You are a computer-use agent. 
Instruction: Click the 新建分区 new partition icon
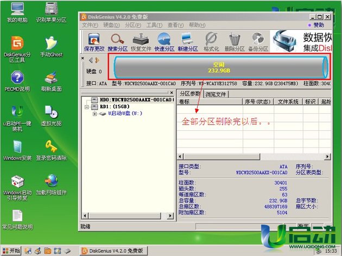[x=188, y=42]
